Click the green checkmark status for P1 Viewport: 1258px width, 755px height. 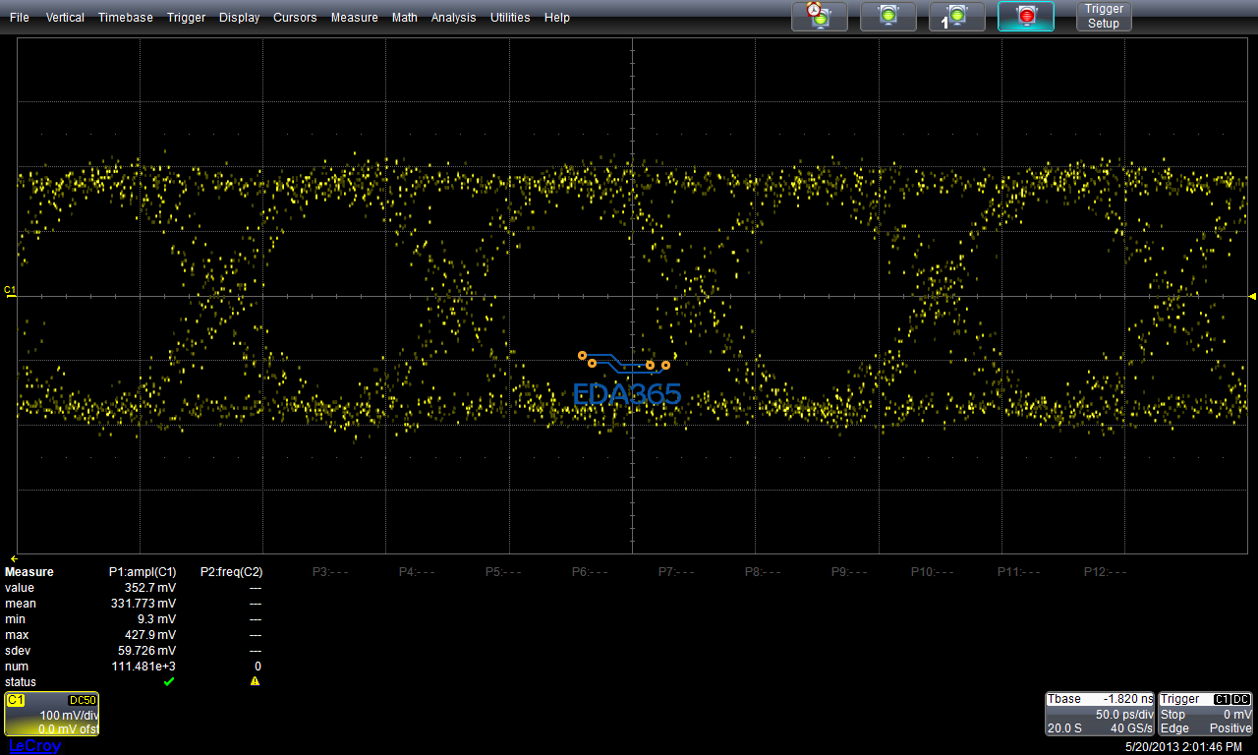click(168, 681)
